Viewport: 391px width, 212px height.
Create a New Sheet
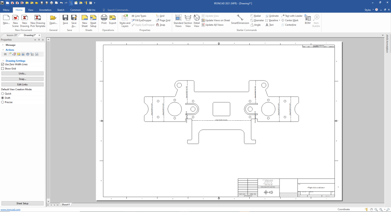click(x=84, y=20)
